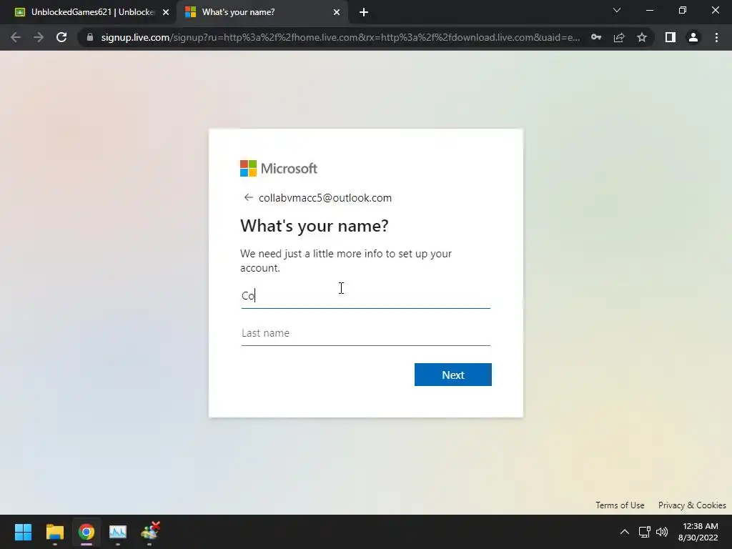Click the network tray icon
This screenshot has height=549, width=732.
tap(645, 532)
